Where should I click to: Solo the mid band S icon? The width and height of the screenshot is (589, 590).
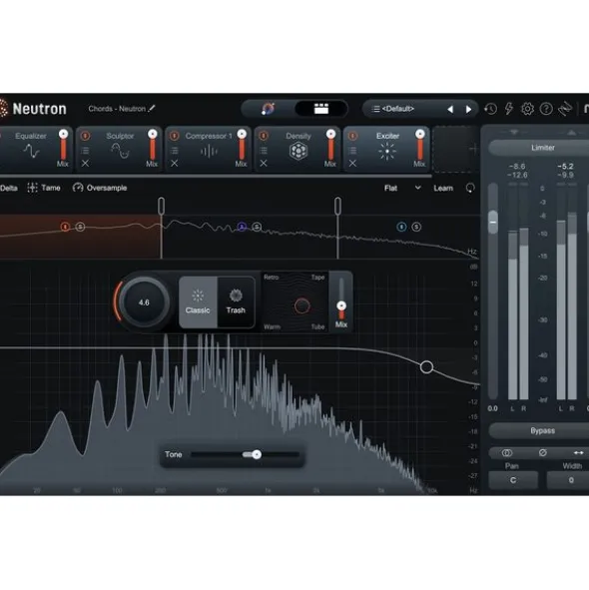click(257, 227)
